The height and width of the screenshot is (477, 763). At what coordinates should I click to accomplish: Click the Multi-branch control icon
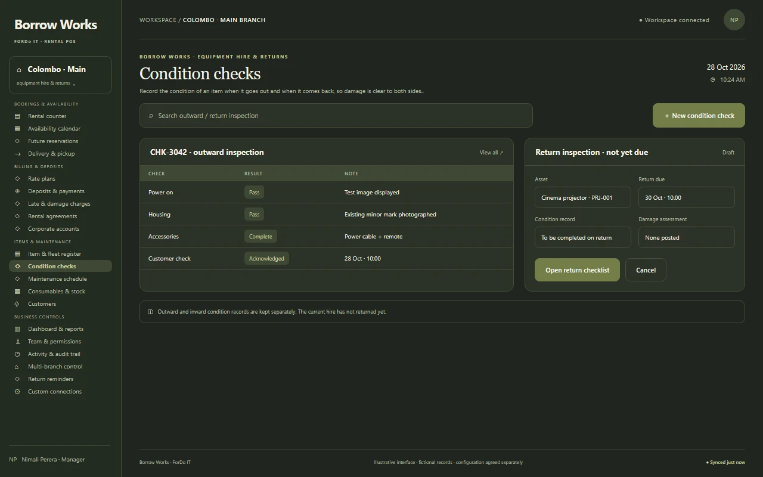point(17,367)
